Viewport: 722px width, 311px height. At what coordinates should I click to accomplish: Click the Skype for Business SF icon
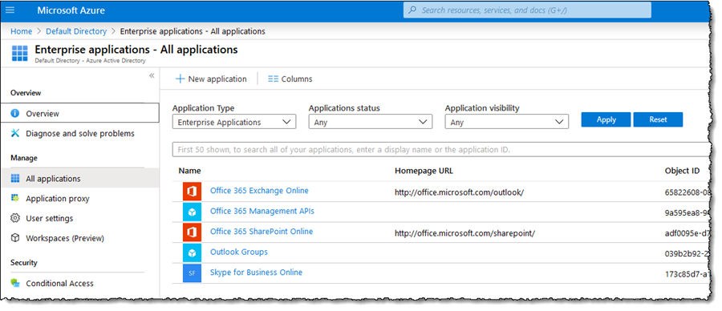click(192, 273)
